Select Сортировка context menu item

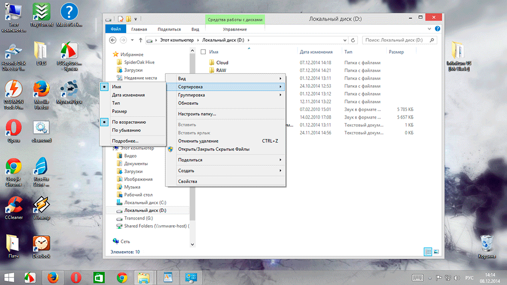(226, 87)
